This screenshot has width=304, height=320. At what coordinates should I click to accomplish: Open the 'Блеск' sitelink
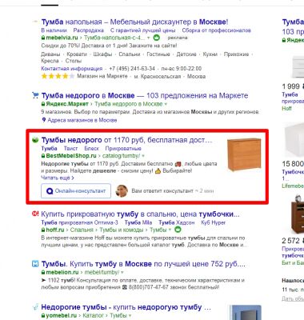tap(91, 148)
